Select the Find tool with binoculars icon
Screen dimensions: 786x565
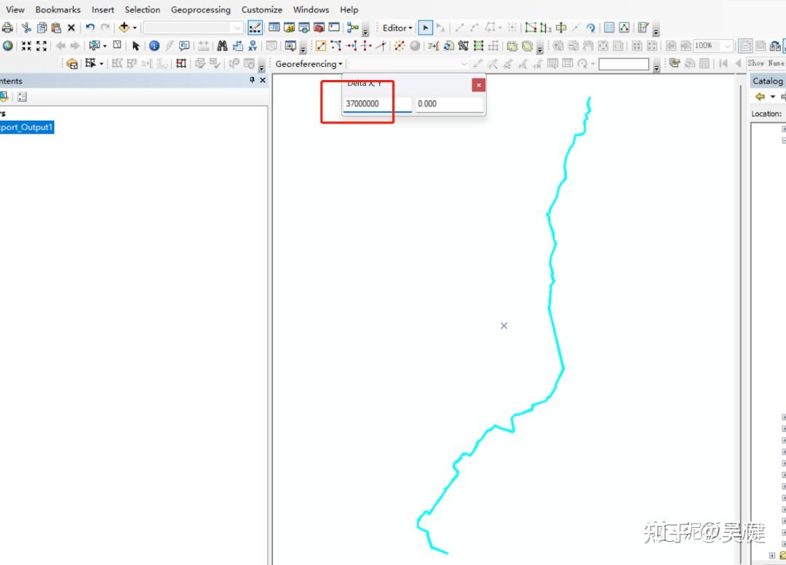pos(223,45)
